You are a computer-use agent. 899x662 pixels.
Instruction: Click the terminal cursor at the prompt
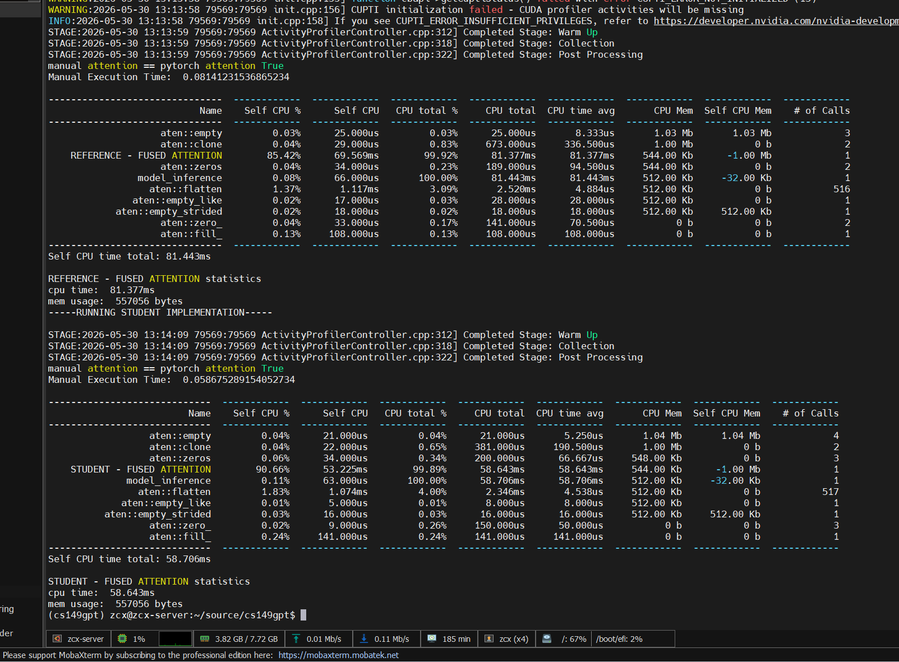[303, 615]
